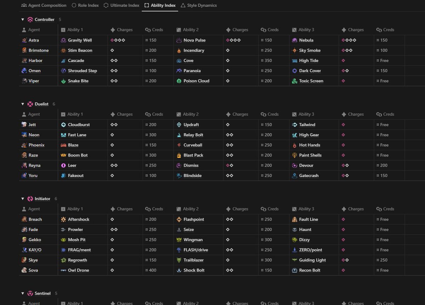Image resolution: width=425 pixels, height=305 pixels.
Task: Click the Updraft ability icon
Action: [x=179, y=125]
